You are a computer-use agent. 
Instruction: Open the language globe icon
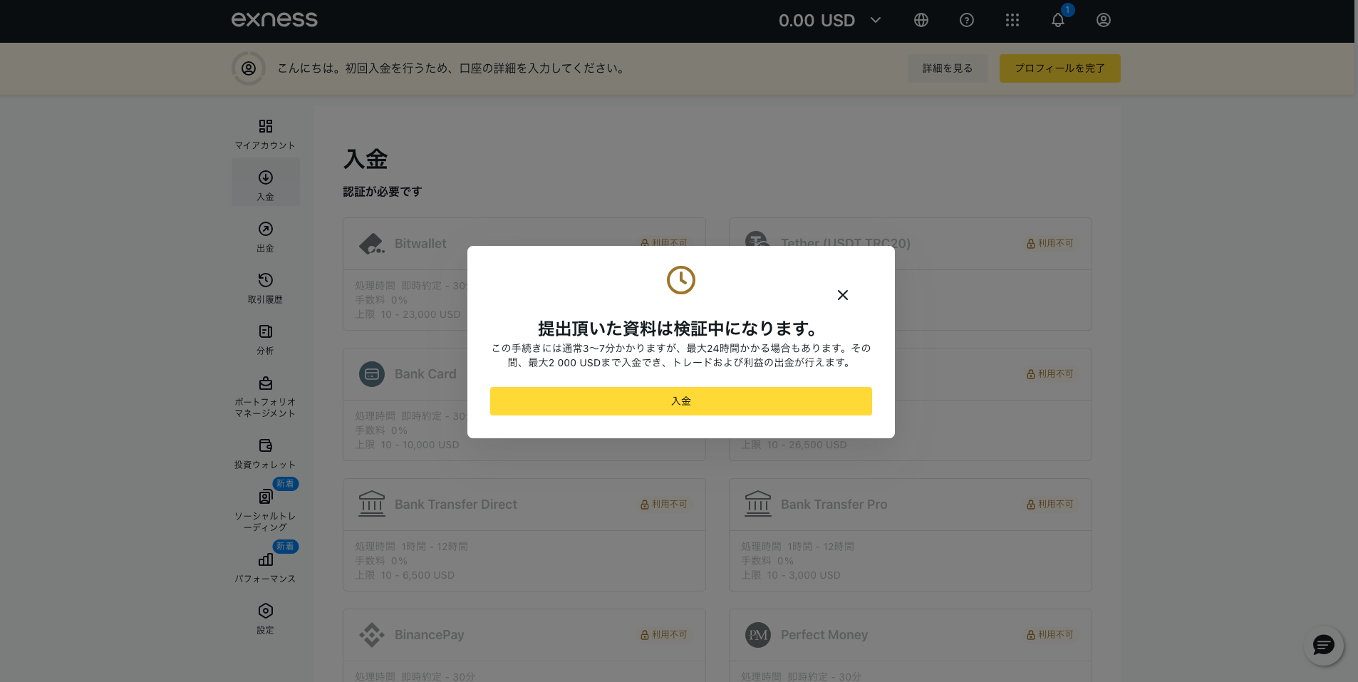tap(921, 21)
